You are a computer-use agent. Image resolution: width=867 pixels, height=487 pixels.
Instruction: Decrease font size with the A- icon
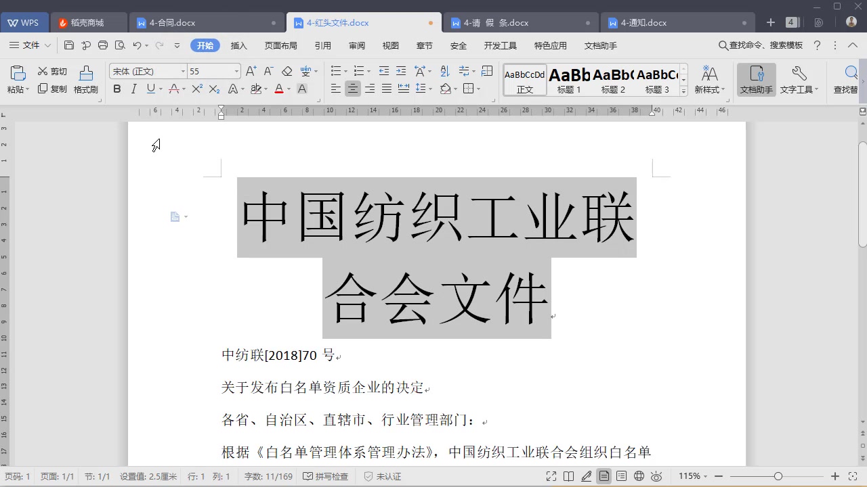(268, 71)
